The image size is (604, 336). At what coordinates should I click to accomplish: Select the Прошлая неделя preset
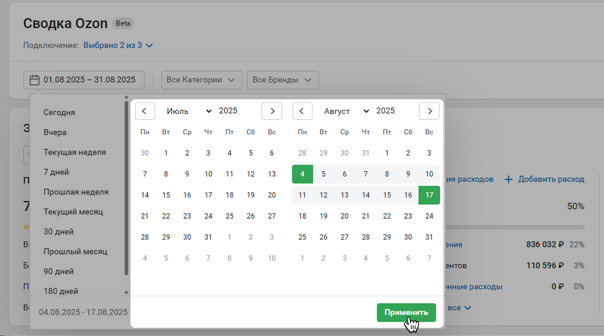click(x=76, y=192)
